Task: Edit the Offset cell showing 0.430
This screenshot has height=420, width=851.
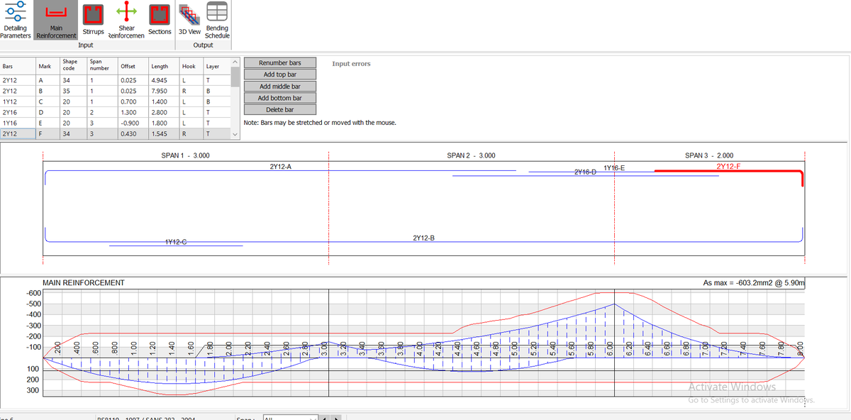Action: point(133,133)
